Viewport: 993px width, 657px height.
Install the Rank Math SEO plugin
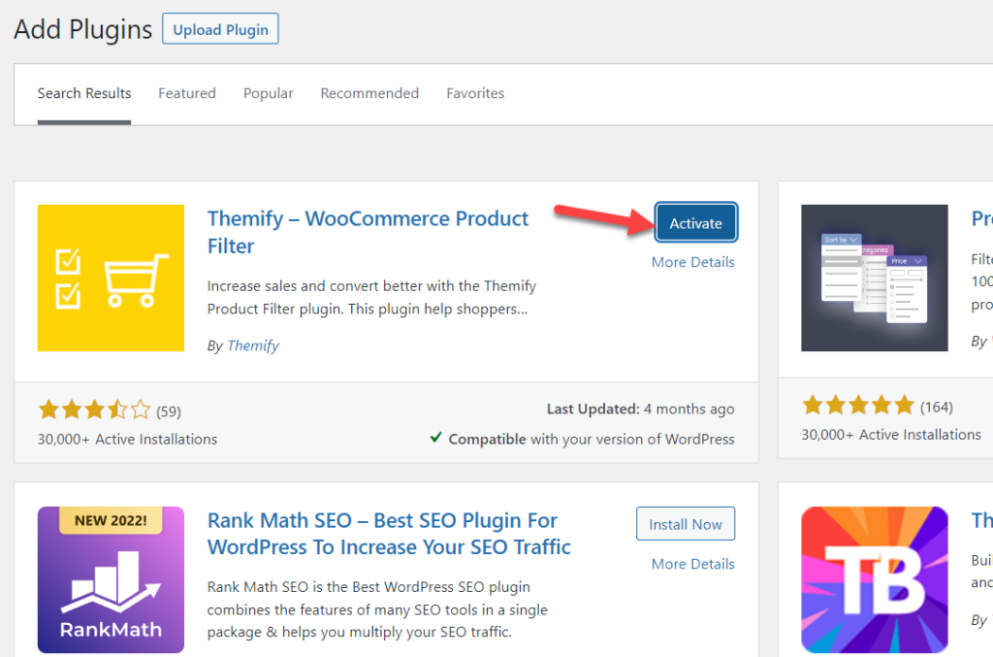[x=686, y=524]
